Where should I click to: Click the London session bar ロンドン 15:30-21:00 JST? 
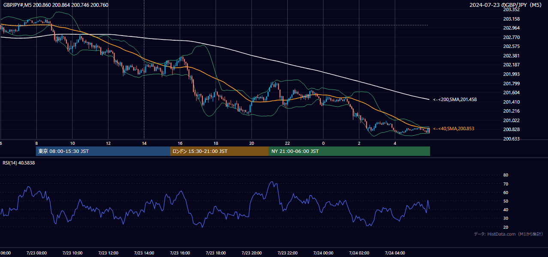[220, 151]
